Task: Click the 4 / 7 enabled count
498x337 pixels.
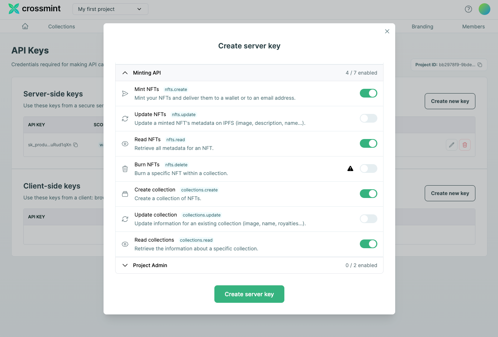Action: click(361, 73)
